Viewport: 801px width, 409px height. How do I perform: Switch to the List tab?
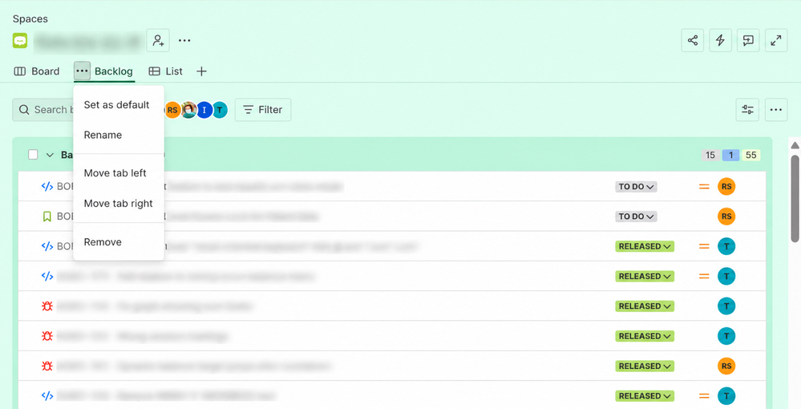[165, 71]
